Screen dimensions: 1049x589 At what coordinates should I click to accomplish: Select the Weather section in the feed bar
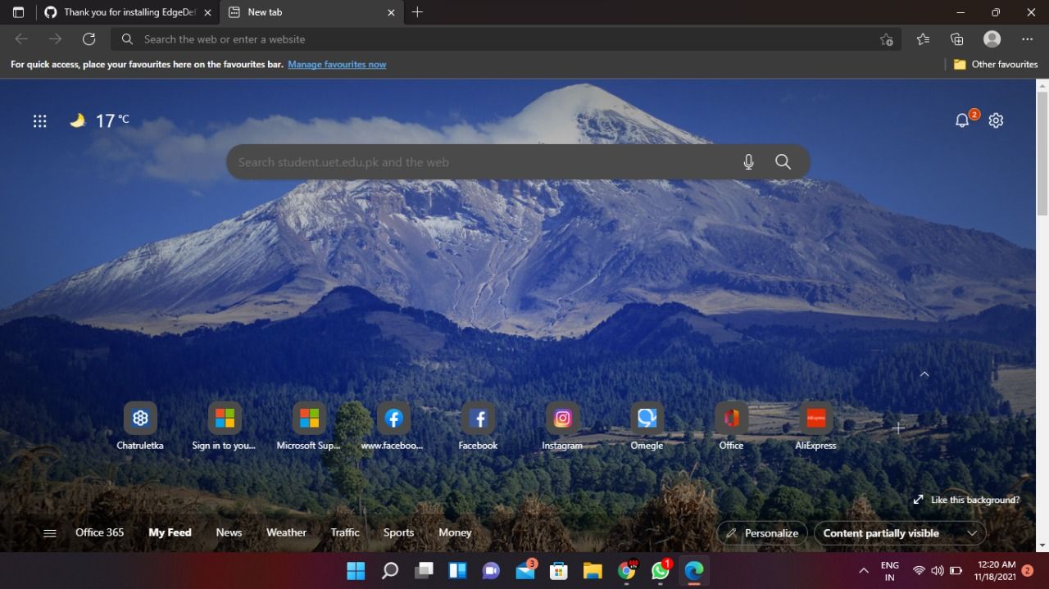[x=286, y=532]
